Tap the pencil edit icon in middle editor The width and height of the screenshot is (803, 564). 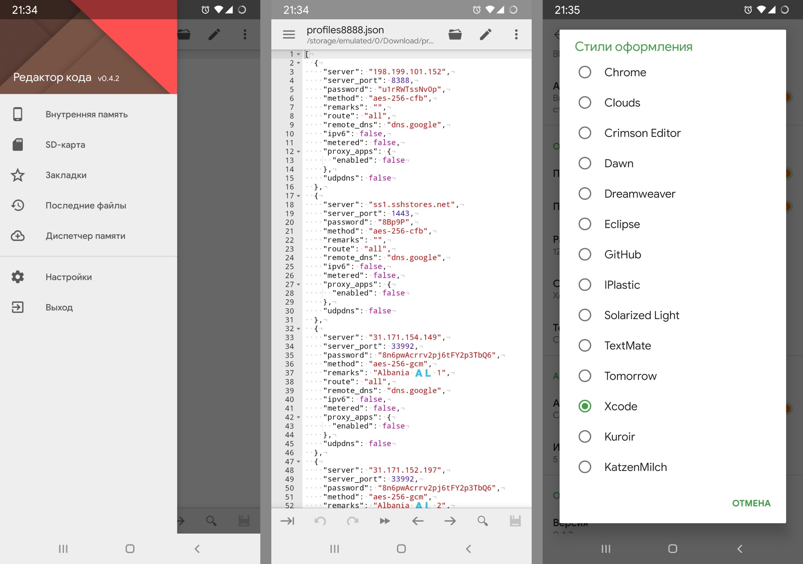tap(486, 34)
